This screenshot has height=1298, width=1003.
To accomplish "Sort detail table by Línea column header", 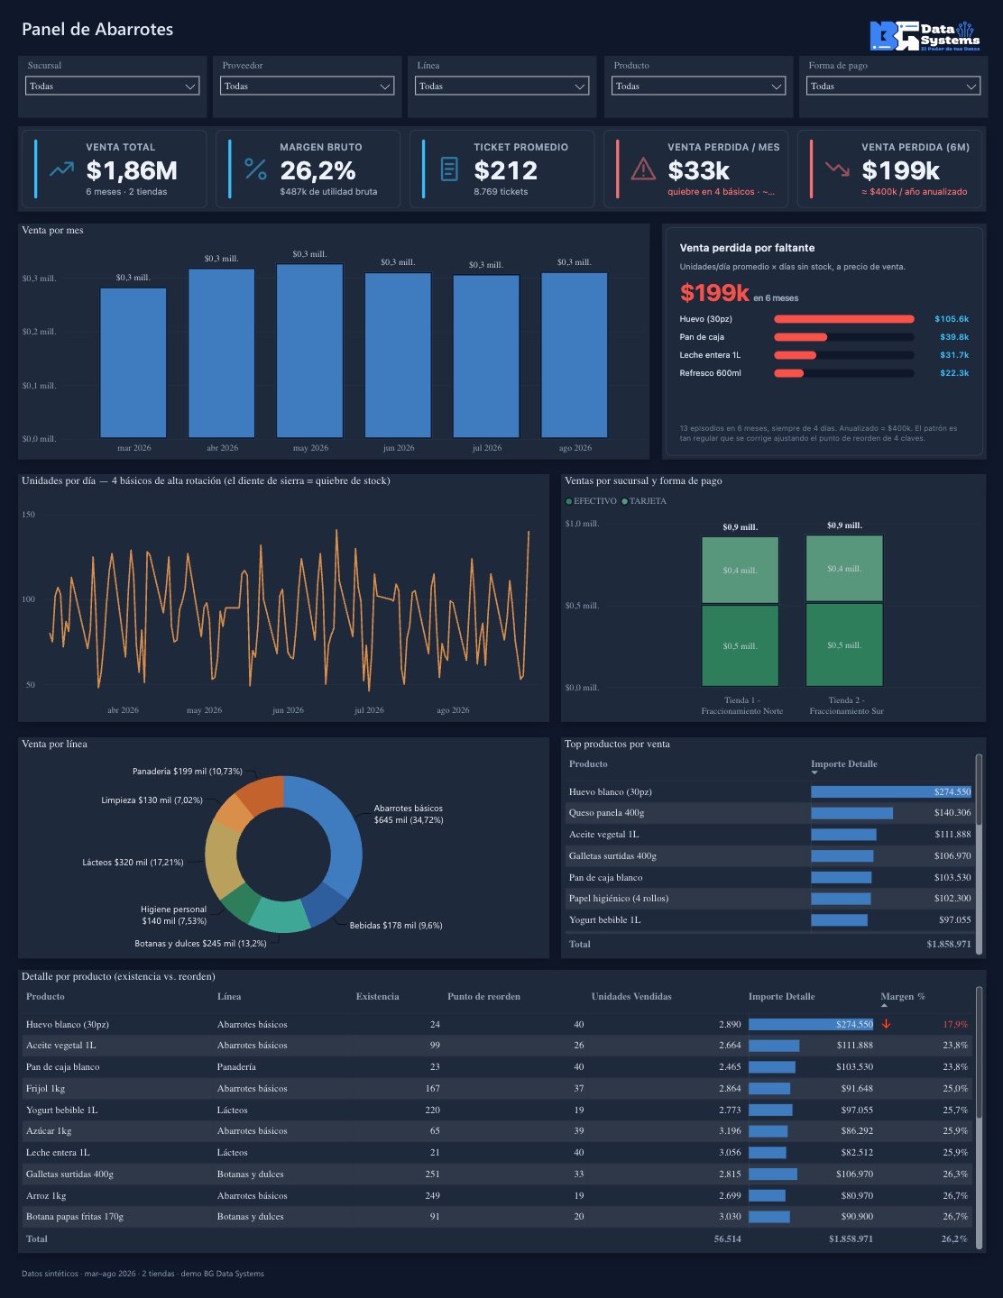I will tap(229, 997).
